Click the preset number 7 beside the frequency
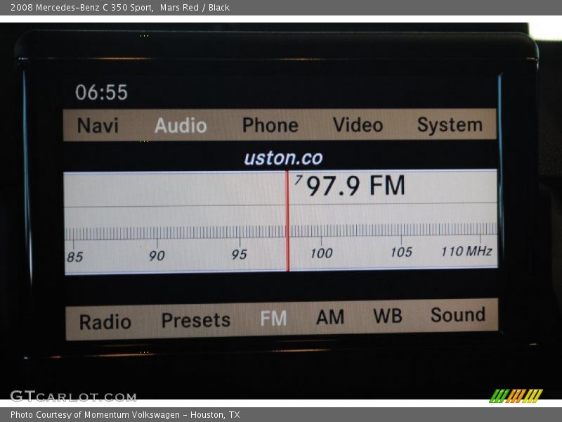This screenshot has height=422, width=562. 298,180
